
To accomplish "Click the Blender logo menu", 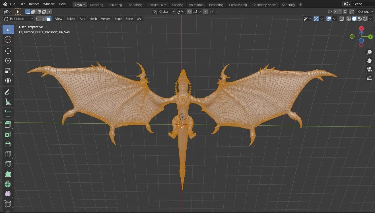I will click(5, 4).
